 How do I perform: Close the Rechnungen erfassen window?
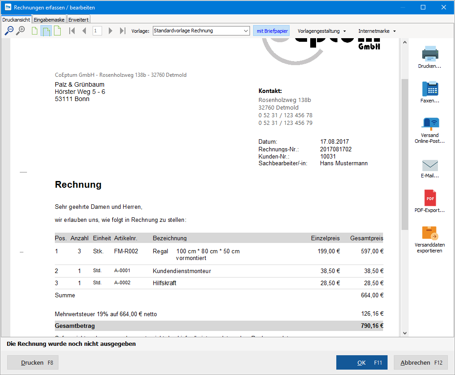pyautogui.click(x=444, y=7)
